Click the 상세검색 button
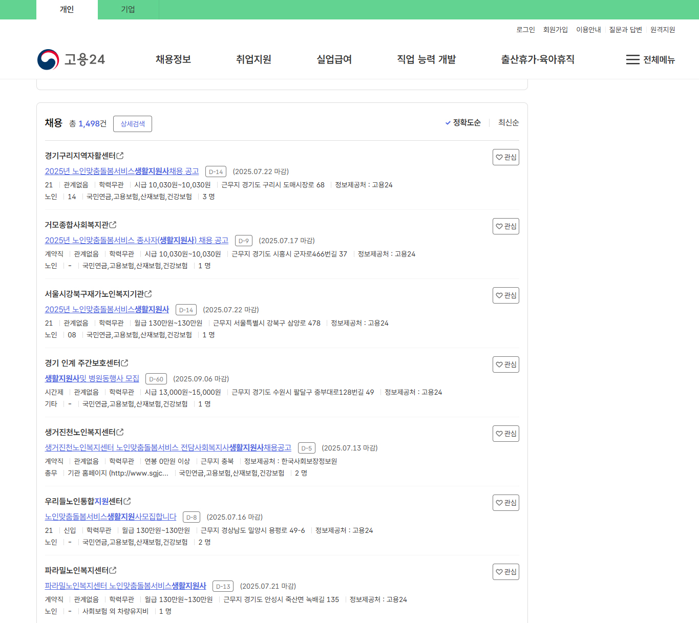The image size is (699, 623). pyautogui.click(x=132, y=123)
